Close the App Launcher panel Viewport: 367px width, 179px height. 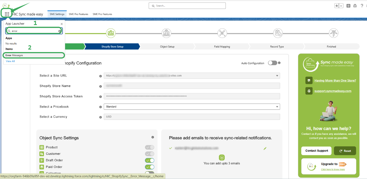[62, 24]
